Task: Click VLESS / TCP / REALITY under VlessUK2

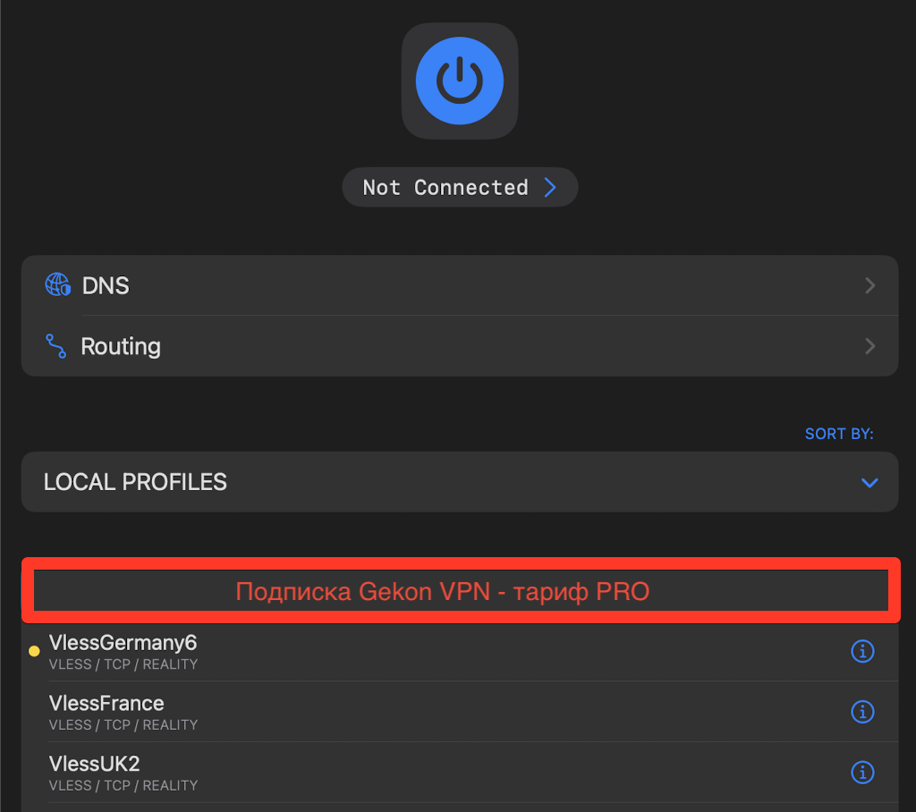Action: (x=123, y=786)
